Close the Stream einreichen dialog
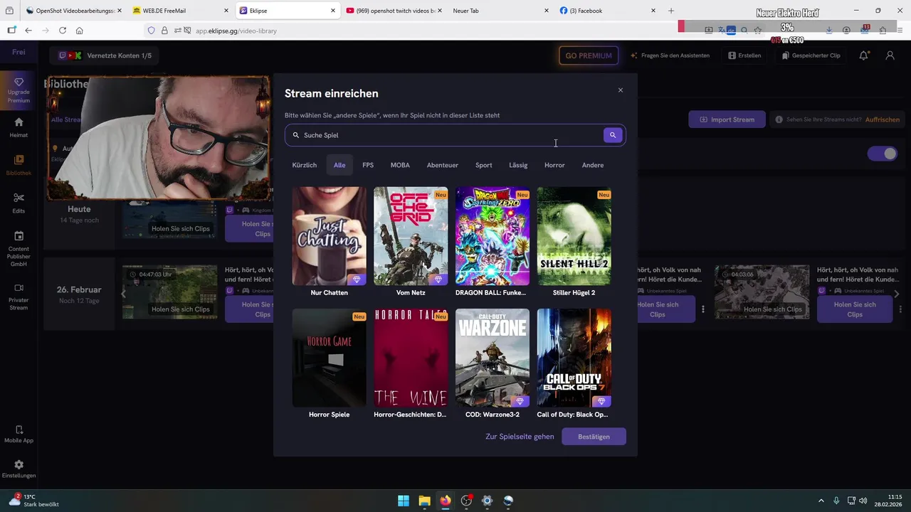911x512 pixels. tap(621, 90)
